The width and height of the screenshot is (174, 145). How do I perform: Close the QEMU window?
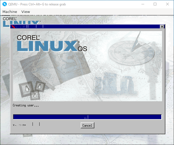coord(167,4)
